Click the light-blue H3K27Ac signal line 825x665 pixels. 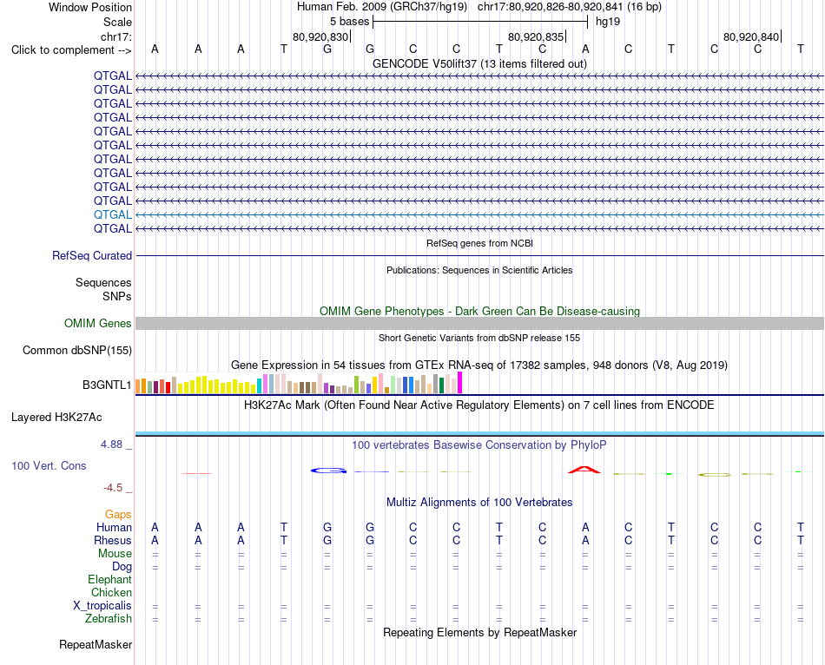[479, 433]
